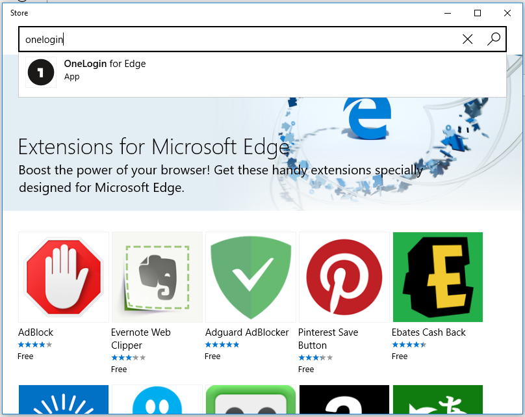Click the Free price under Adguard AdBlocker

212,356
